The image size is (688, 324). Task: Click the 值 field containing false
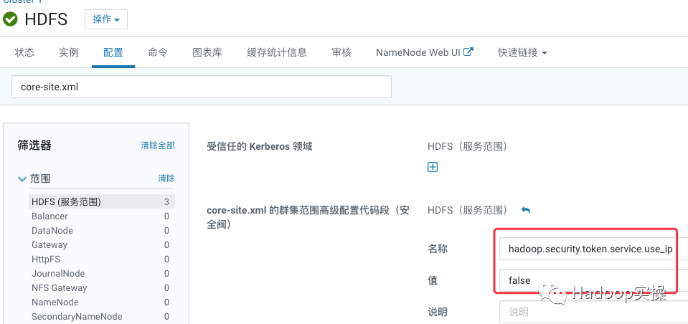590,280
